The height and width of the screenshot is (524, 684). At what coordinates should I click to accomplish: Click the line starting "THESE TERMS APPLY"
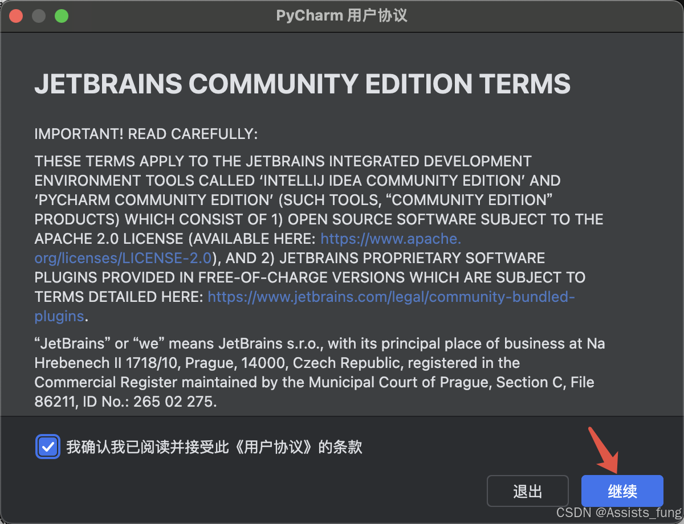click(x=283, y=161)
